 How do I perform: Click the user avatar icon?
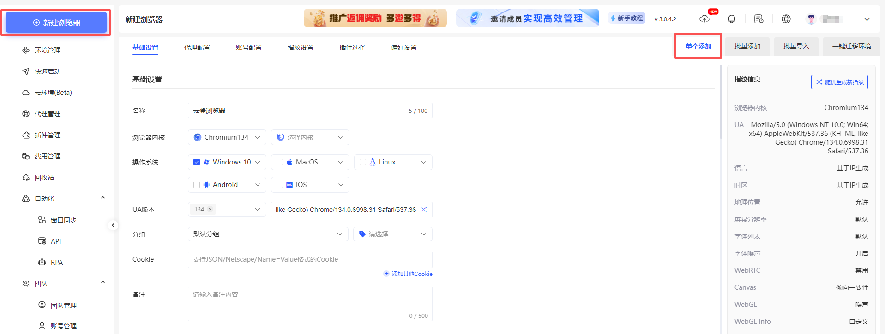pyautogui.click(x=811, y=19)
